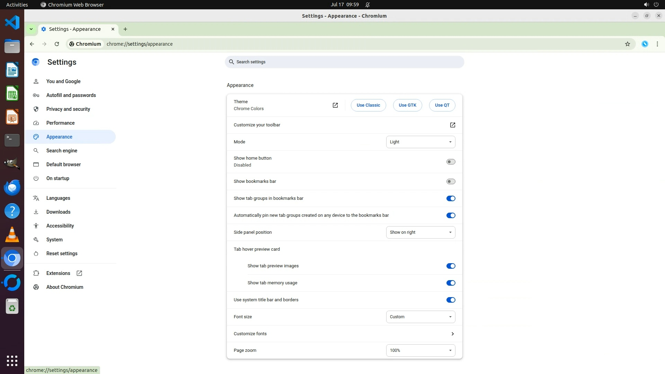
Task: Open the Chromium three-dot menu
Action: pyautogui.click(x=657, y=44)
